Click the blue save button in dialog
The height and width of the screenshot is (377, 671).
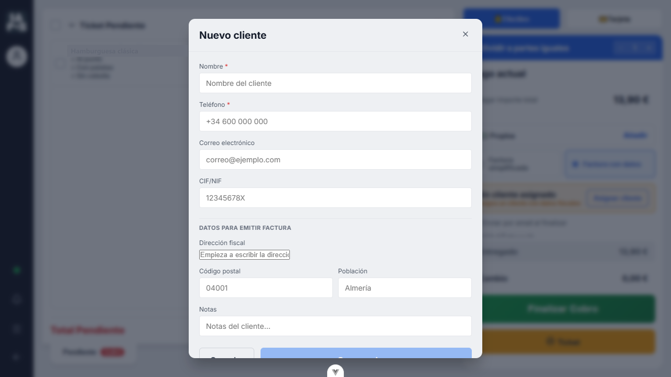366,353
